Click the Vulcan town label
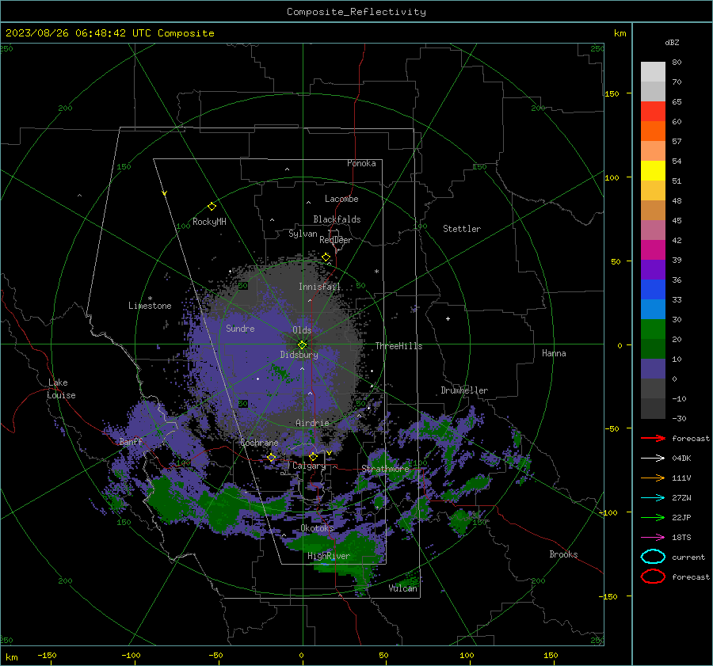Image resolution: width=713 pixels, height=666 pixels. 402,588
